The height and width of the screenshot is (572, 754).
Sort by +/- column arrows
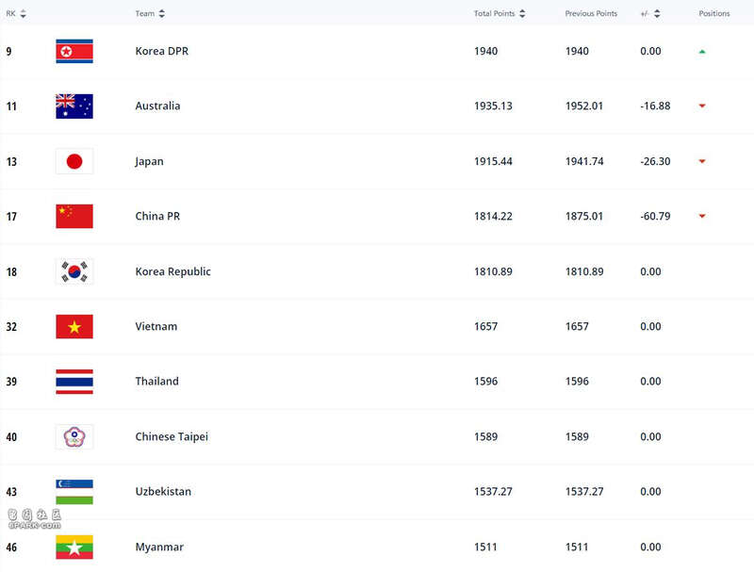(x=657, y=13)
